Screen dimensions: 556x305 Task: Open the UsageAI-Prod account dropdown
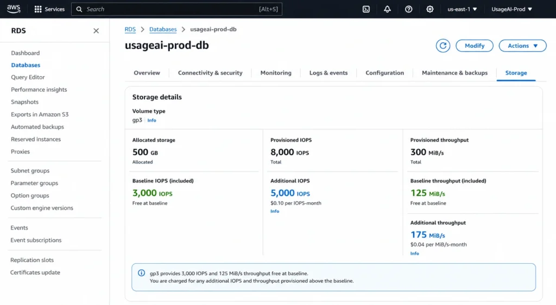point(511,9)
